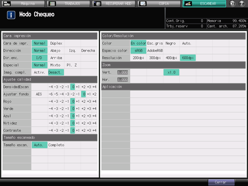
Task: Click the TRABAJOS list icon
Action: [x=52, y=3]
